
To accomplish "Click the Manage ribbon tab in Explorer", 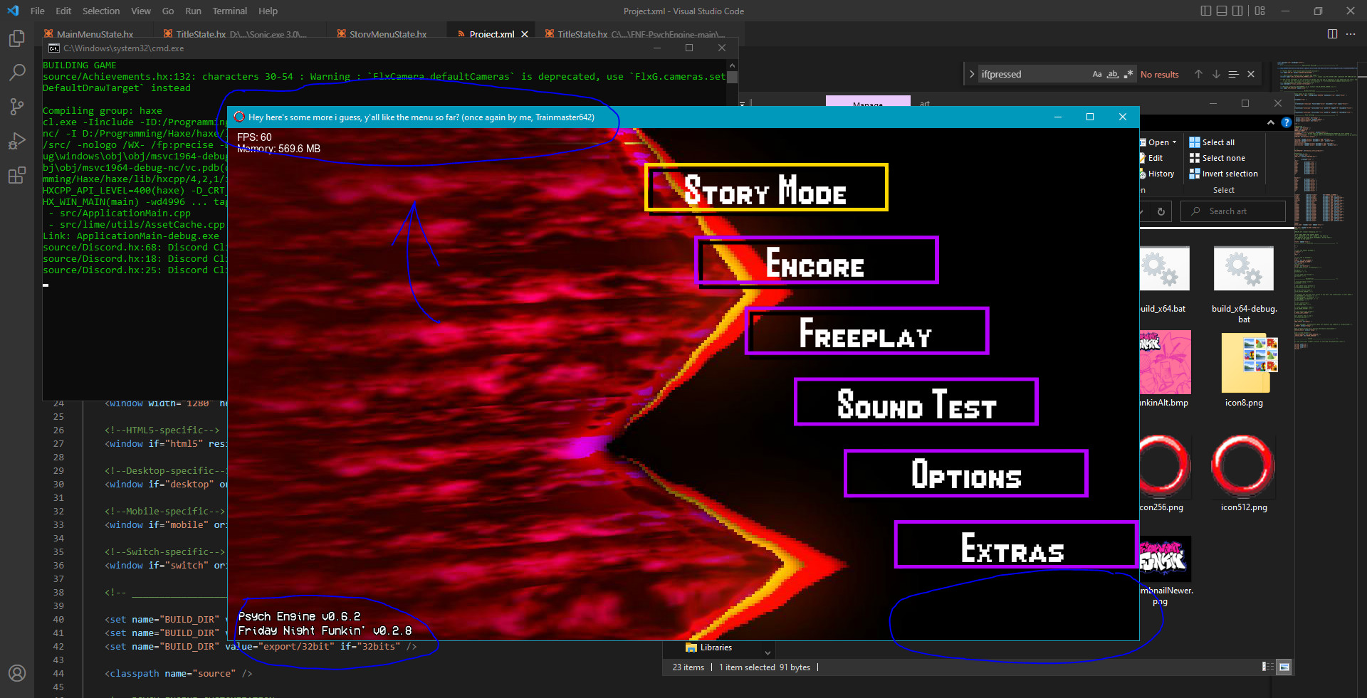I will pos(868,102).
